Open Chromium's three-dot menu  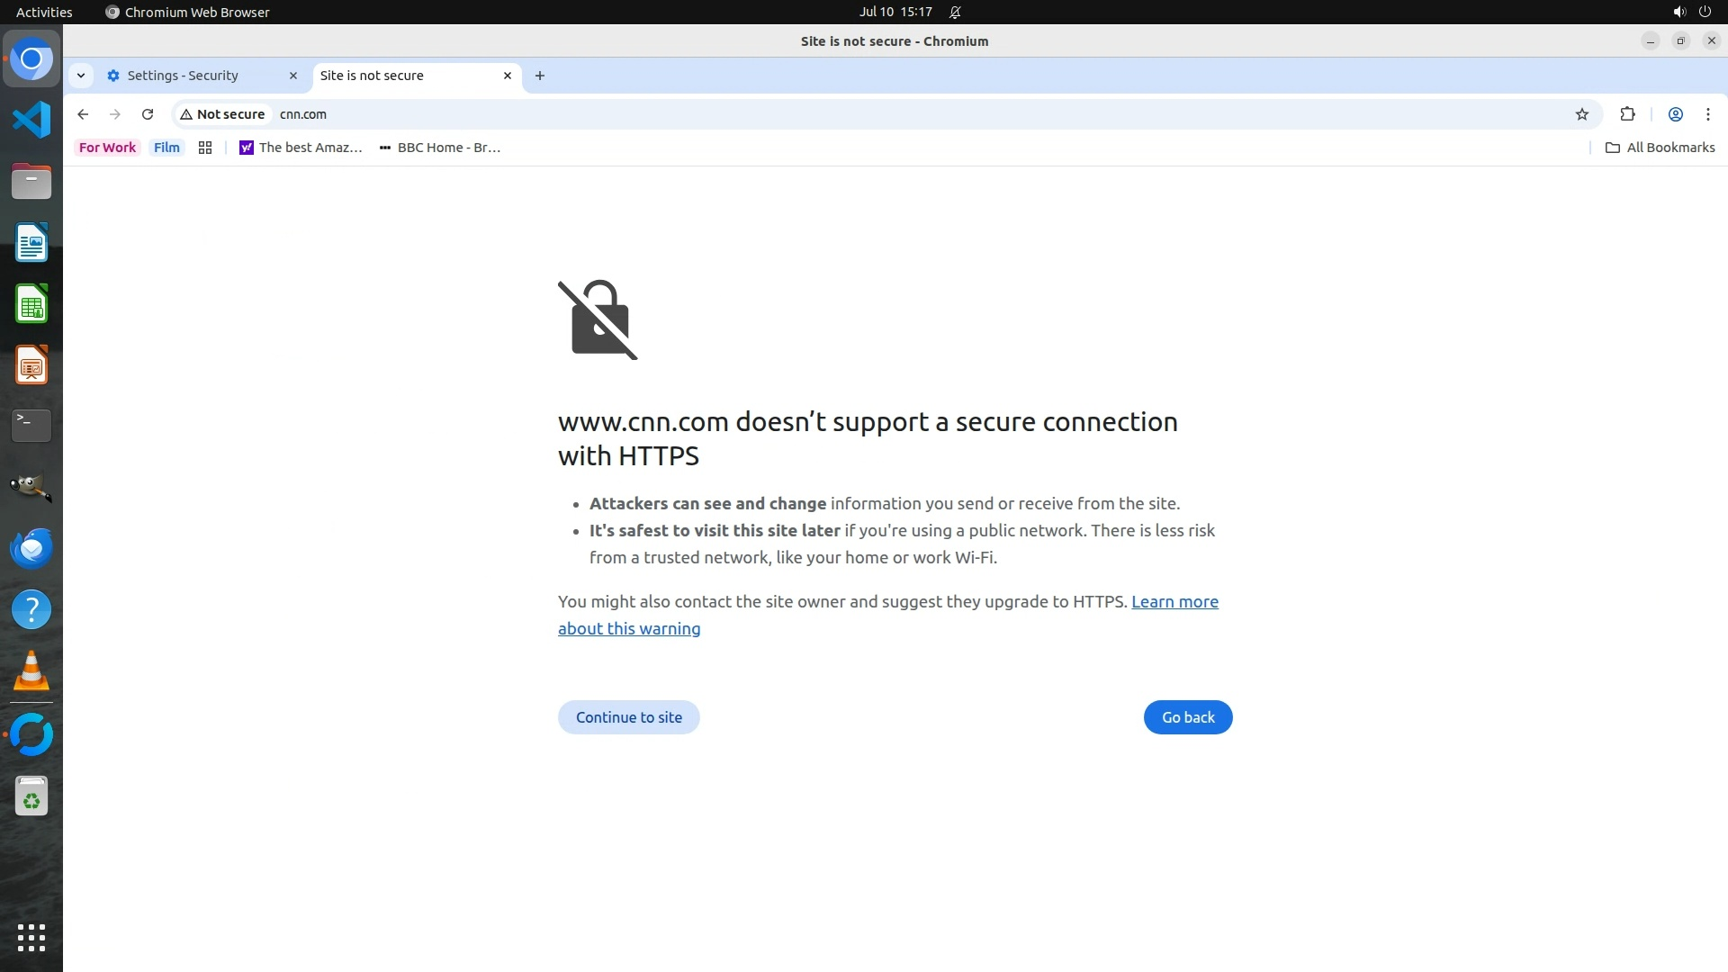[x=1707, y=114]
